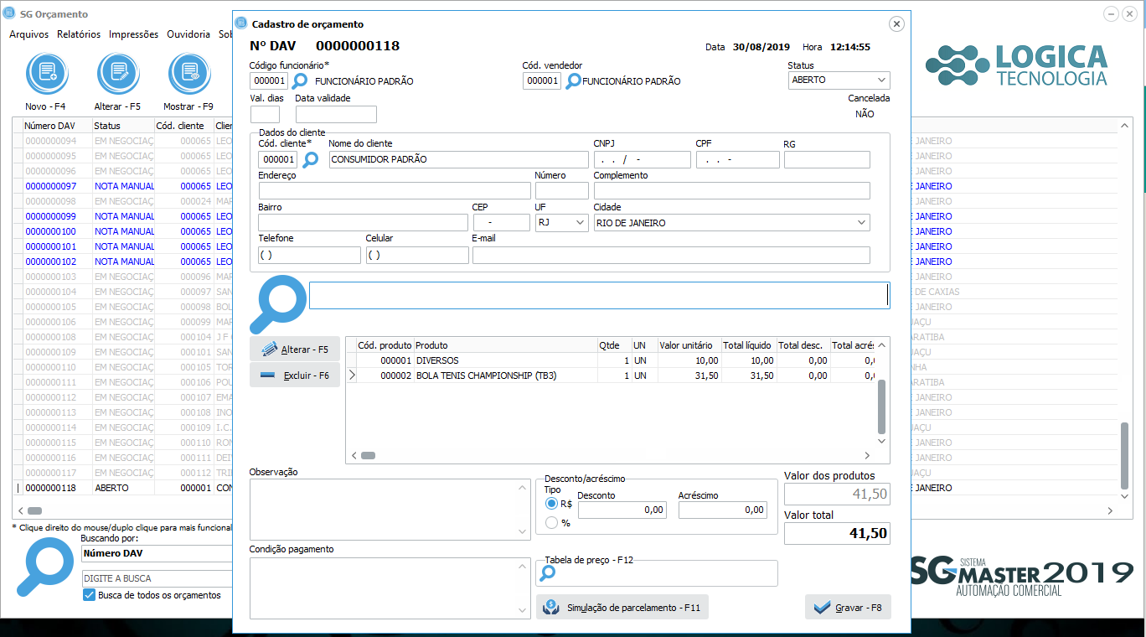Screen dimensions: 1146x637
Task: Click the Observação text area
Action: [x=390, y=510]
